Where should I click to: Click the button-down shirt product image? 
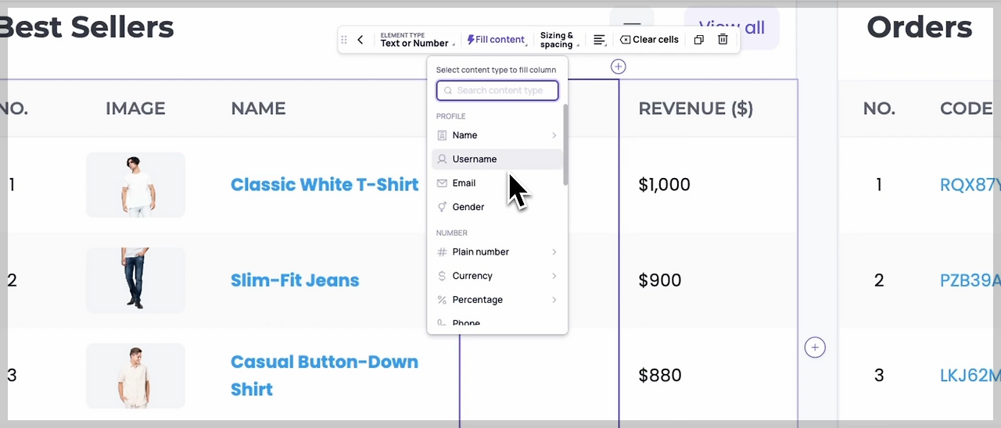135,376
